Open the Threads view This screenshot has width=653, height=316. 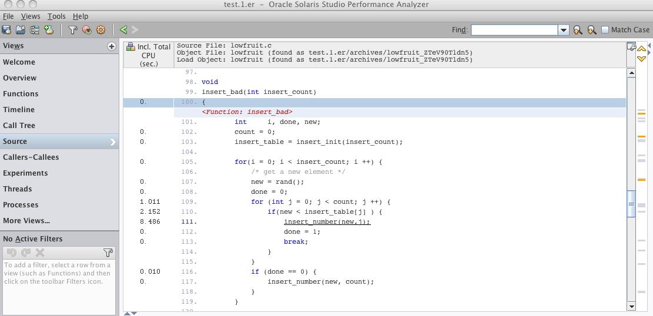click(x=59, y=189)
